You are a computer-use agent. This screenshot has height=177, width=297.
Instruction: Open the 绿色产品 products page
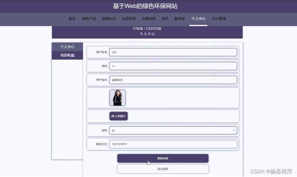click(89, 19)
